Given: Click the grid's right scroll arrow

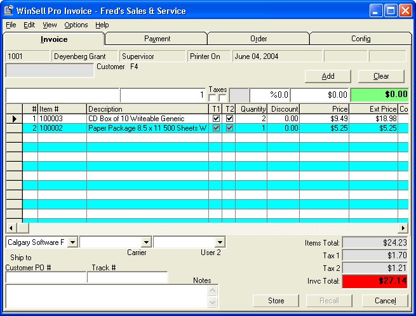Looking at the screenshot, I should pos(403,228).
